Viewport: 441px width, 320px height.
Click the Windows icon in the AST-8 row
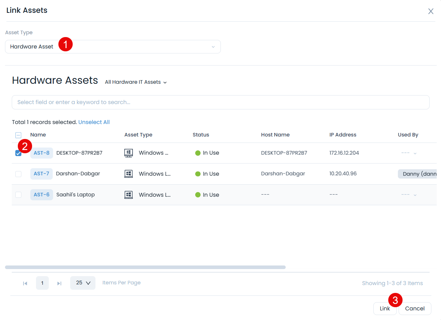point(129,153)
